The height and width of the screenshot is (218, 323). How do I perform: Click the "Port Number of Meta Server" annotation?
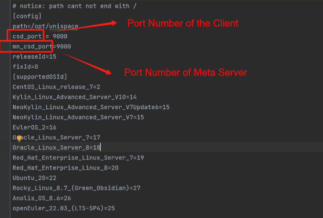click(186, 72)
